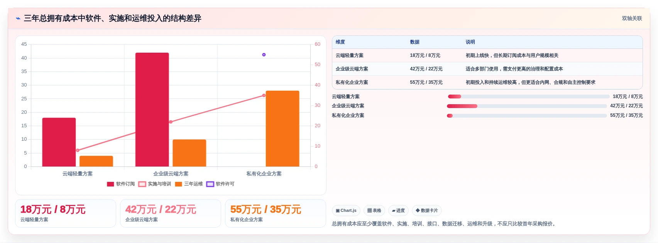658x243 pixels.
Task: Toggle the 软件订阅 legend item
Action: pyautogui.click(x=121, y=184)
